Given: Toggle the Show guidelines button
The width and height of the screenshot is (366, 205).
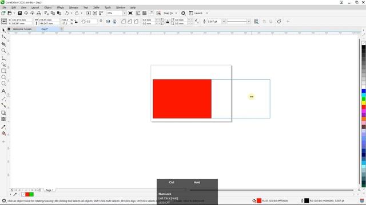Looking at the screenshot, I should pos(151,13).
